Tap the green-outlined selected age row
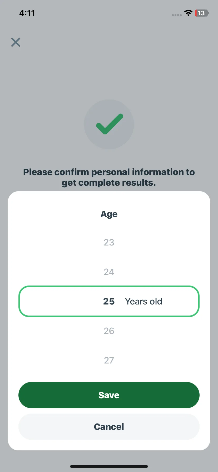This screenshot has width=218, height=472. 109,301
